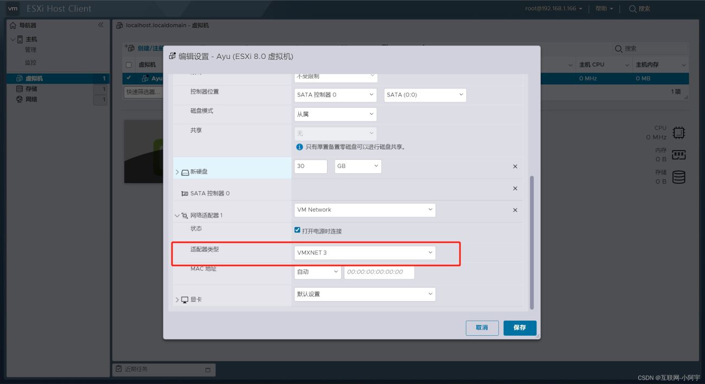Open the 默认设置 video card dropdown
The image size is (705, 384).
[x=365, y=294]
